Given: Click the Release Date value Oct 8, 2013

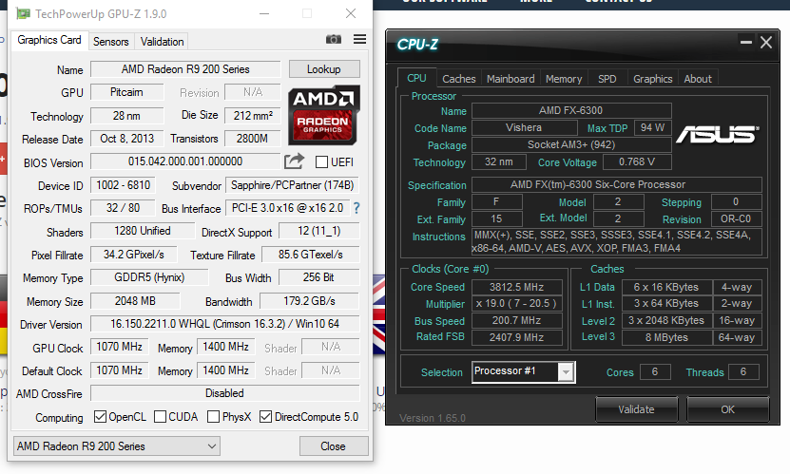Looking at the screenshot, I should [x=127, y=139].
